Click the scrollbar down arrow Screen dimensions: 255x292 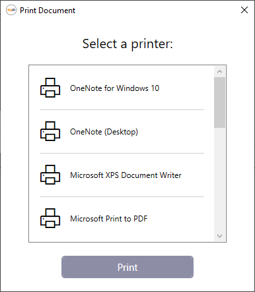[219, 236]
